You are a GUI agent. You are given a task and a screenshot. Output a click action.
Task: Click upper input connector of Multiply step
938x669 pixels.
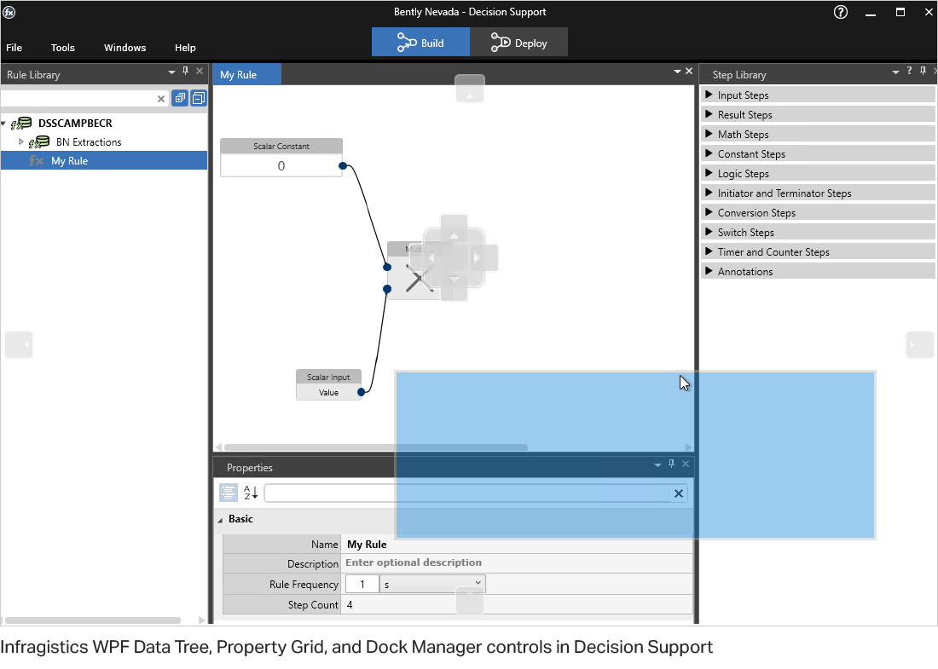coord(387,268)
